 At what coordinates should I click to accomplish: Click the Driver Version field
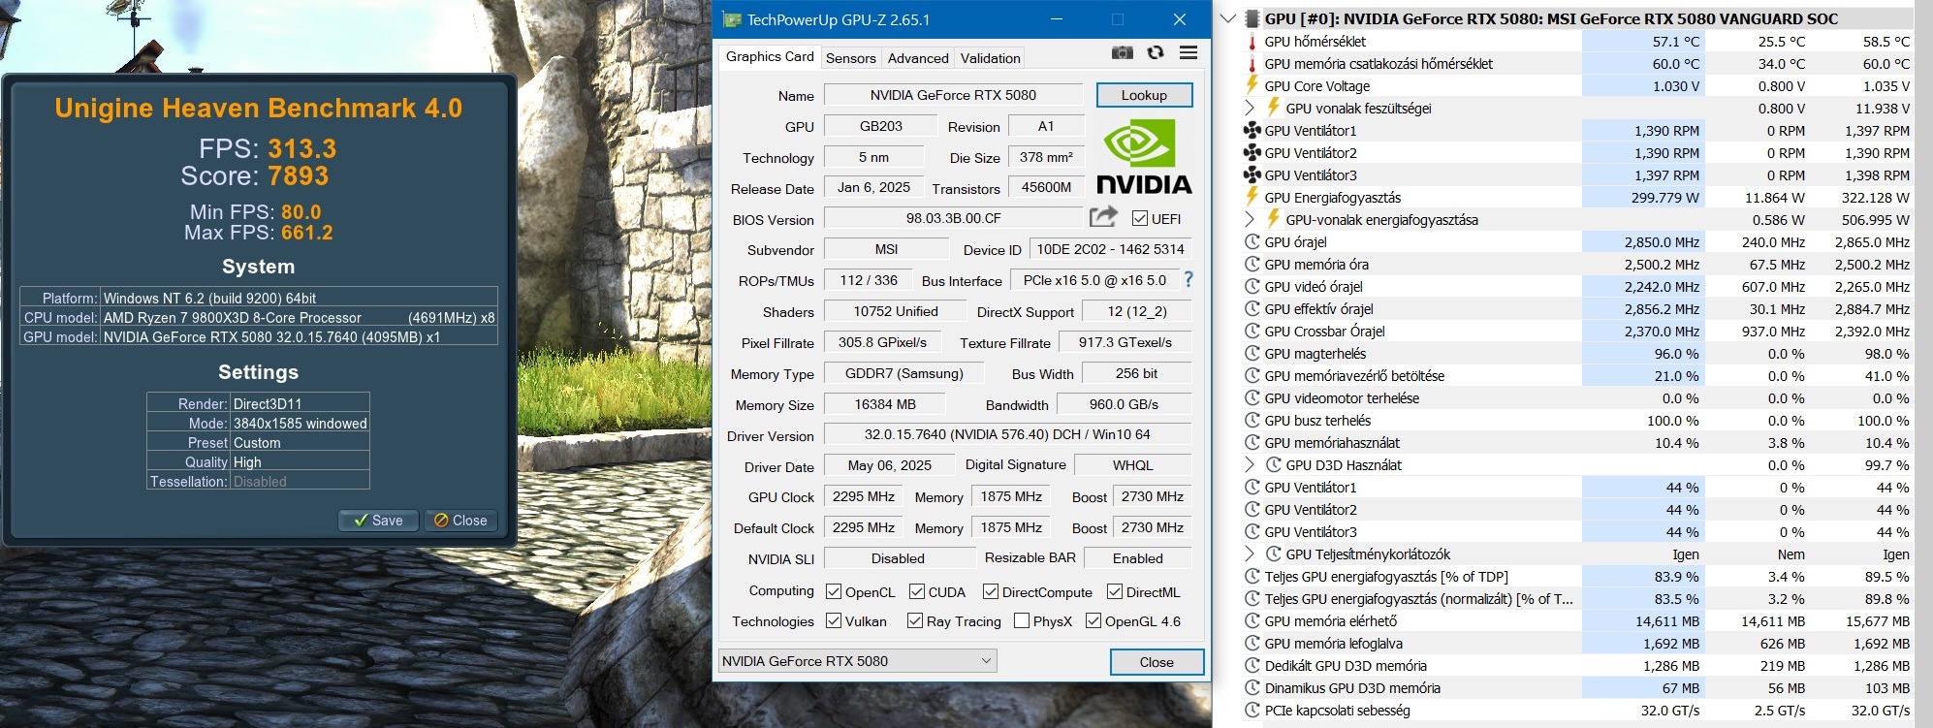(x=1007, y=435)
